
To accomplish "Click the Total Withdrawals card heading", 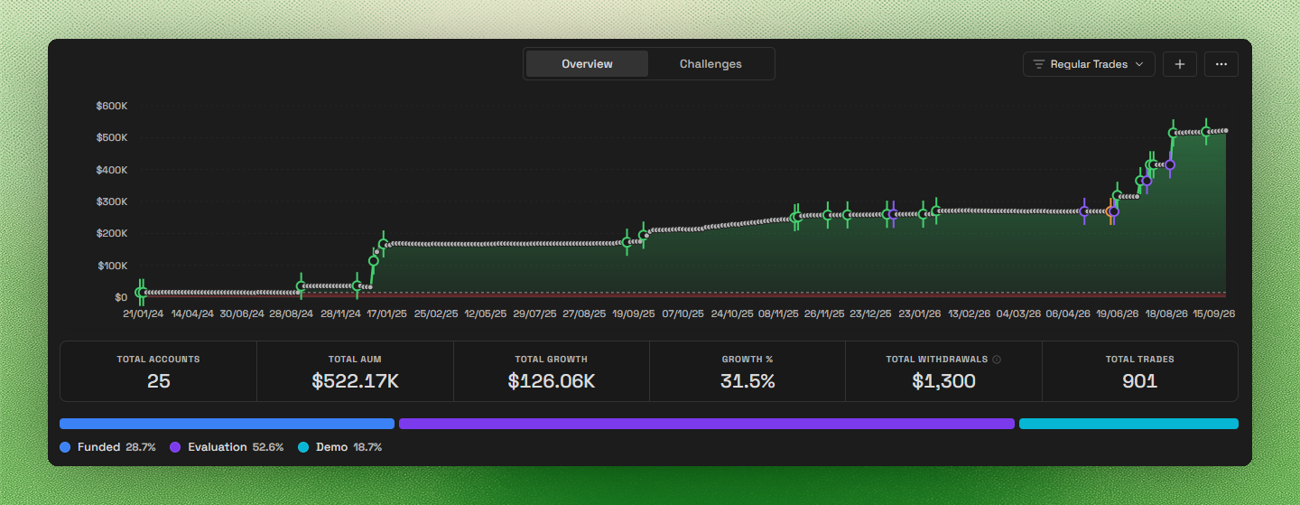I will coord(937,360).
